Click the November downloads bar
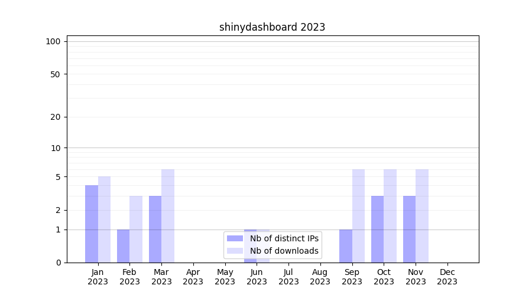 click(422, 216)
